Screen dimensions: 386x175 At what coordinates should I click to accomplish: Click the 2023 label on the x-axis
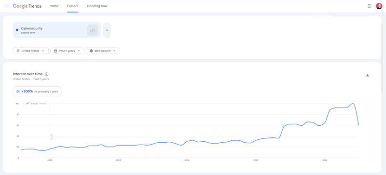click(x=118, y=160)
